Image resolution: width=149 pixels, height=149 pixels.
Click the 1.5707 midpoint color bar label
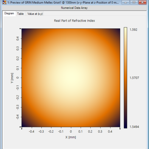[x=134, y=78]
